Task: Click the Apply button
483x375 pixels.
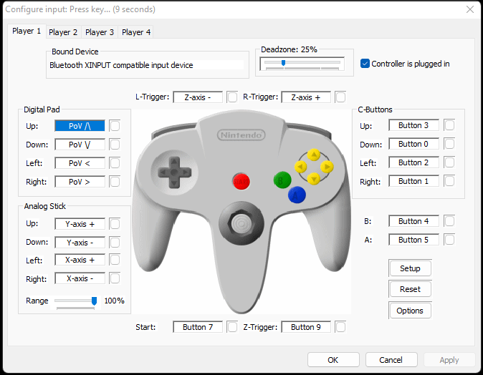Action: coord(449,360)
